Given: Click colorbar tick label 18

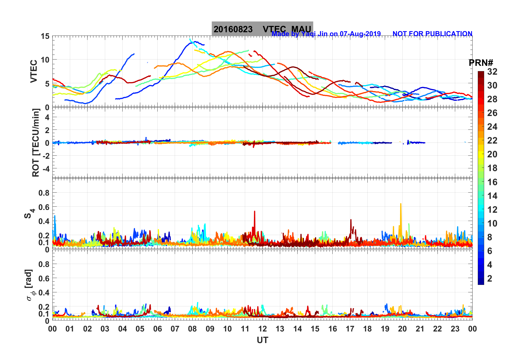Looking at the screenshot, I should (x=492, y=168).
